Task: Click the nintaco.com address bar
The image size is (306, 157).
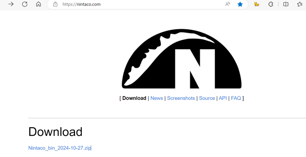Action: [x=134, y=4]
